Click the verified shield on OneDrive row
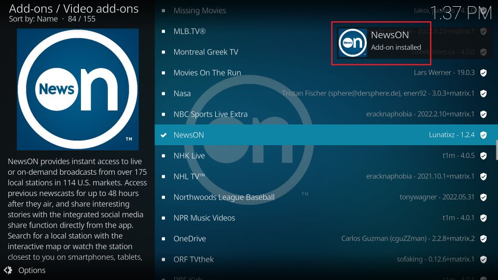498x280 pixels. click(x=483, y=239)
